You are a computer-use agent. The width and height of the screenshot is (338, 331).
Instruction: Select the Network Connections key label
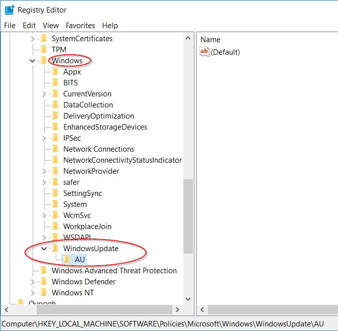(99, 149)
